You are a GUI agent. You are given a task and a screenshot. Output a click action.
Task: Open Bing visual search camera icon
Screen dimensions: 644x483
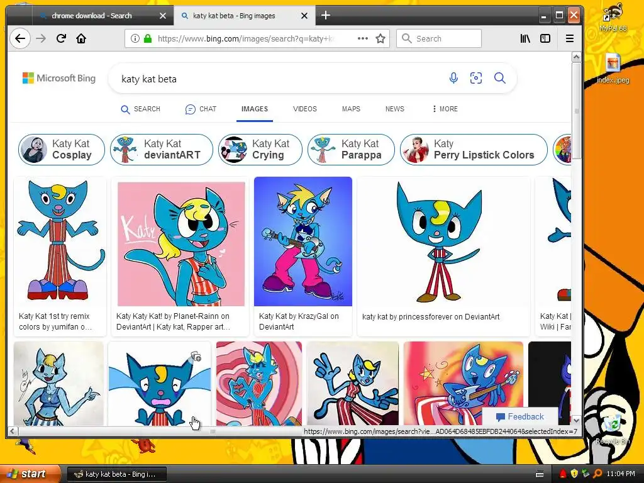coord(476,78)
